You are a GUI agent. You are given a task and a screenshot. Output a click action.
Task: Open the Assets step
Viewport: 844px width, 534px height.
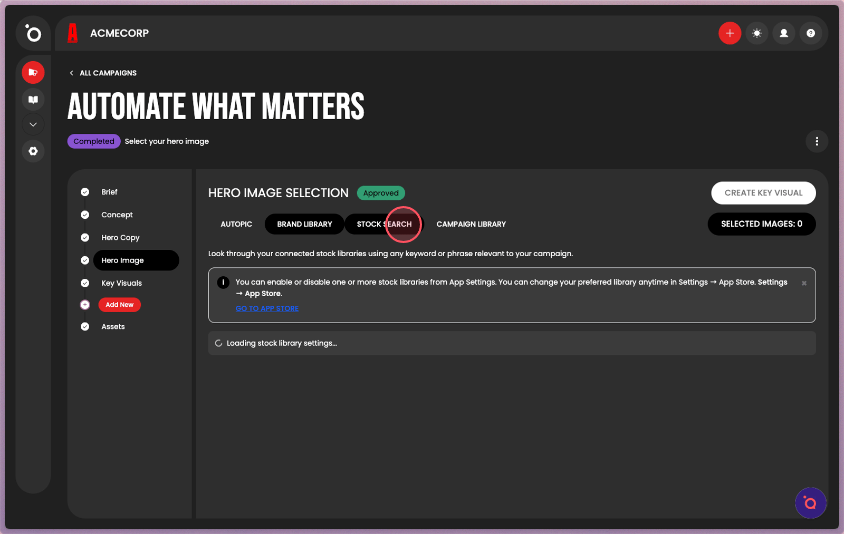point(113,327)
